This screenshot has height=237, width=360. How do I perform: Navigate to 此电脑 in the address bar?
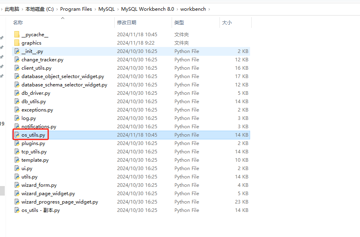click(12, 9)
